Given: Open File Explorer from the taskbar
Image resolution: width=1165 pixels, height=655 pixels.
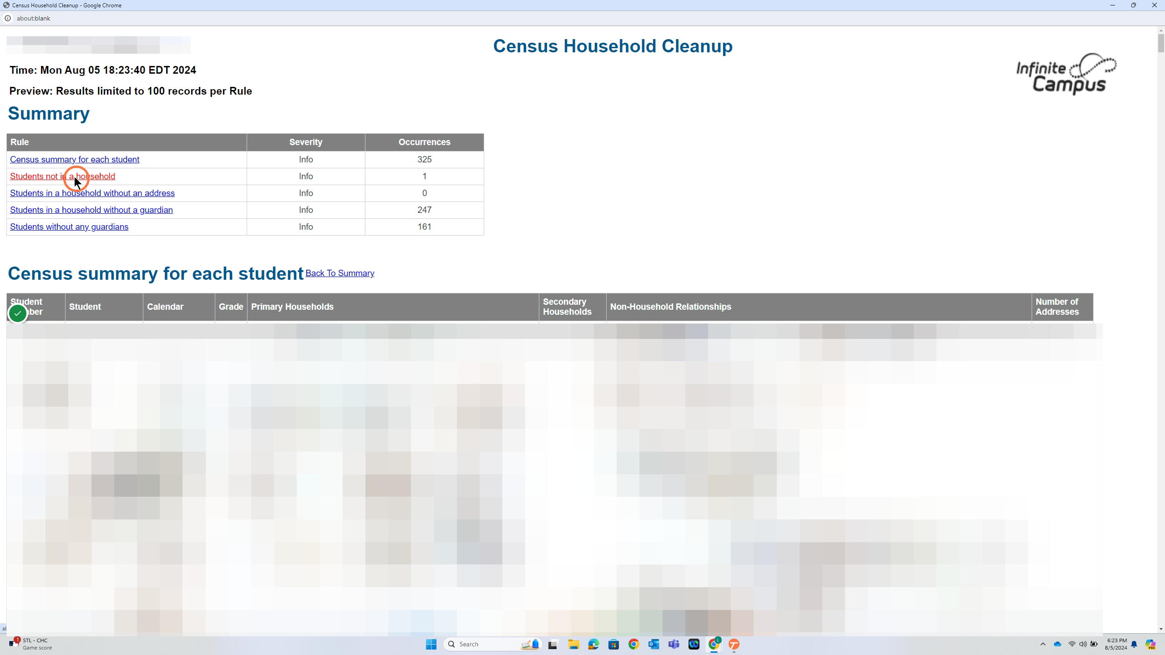Looking at the screenshot, I should click(x=573, y=644).
